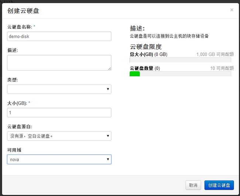Screen dimensions: 240x196
Task: Click the description textarea resize grip
Action: pos(110,69)
